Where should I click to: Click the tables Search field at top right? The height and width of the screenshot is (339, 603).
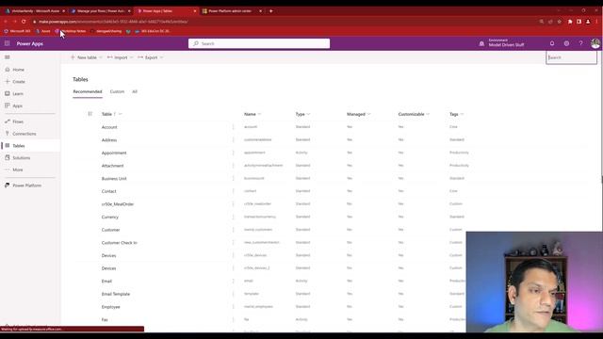(571, 57)
